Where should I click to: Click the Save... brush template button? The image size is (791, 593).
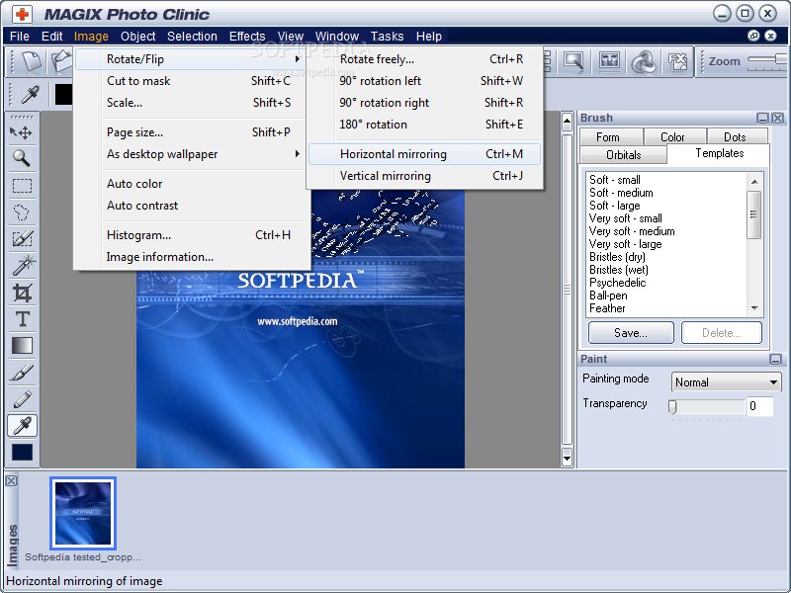click(x=631, y=333)
